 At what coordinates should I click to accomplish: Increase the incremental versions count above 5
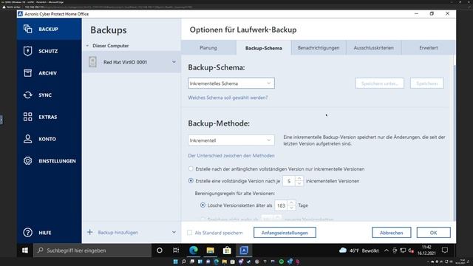click(x=299, y=178)
